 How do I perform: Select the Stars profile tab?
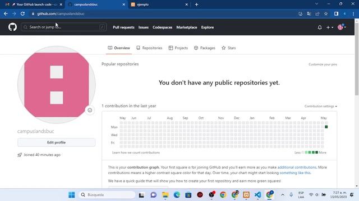click(x=228, y=48)
